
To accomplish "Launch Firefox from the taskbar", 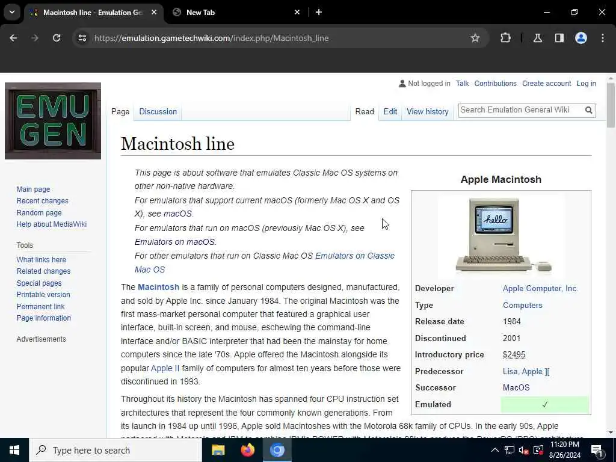I will [x=247, y=450].
